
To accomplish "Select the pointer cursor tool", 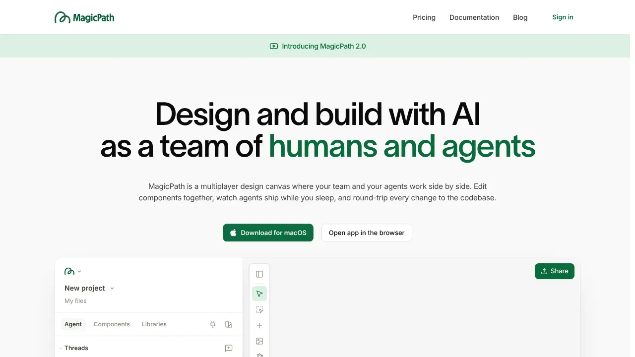I will (259, 294).
